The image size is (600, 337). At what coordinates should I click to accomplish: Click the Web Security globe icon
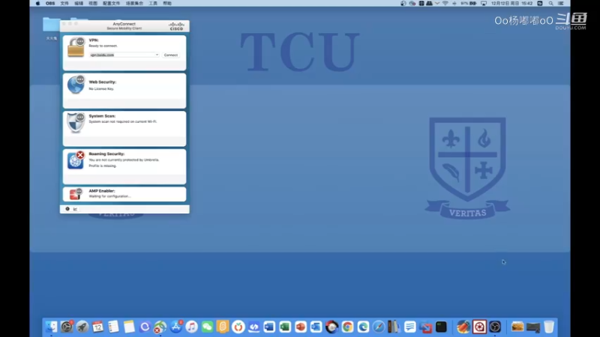(x=76, y=85)
